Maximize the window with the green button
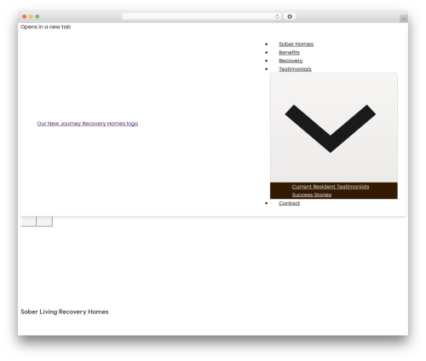Screen dimensions: 426x361 click(37, 17)
